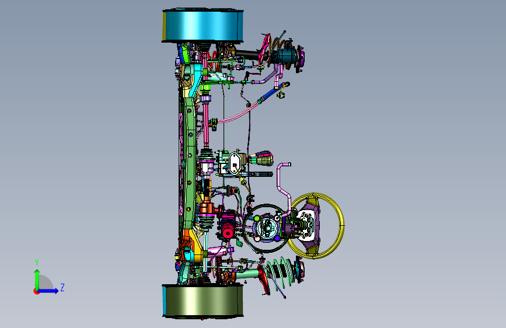Click the 'Z' axis label
Viewport: 506px width, 328px height.
click(62, 287)
